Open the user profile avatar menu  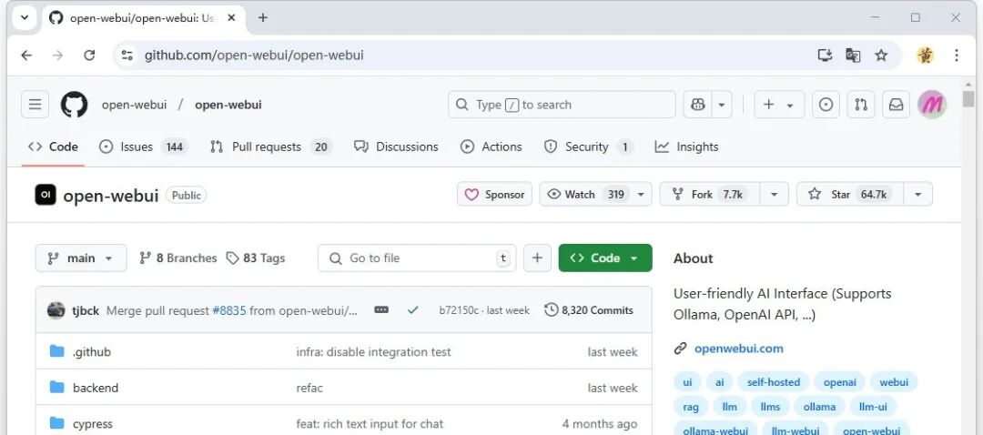932,105
